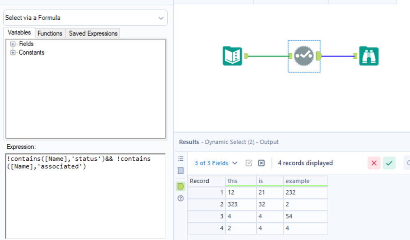Open the 3 of 3 Fields dropdown
The image size is (410, 240).
(x=216, y=163)
